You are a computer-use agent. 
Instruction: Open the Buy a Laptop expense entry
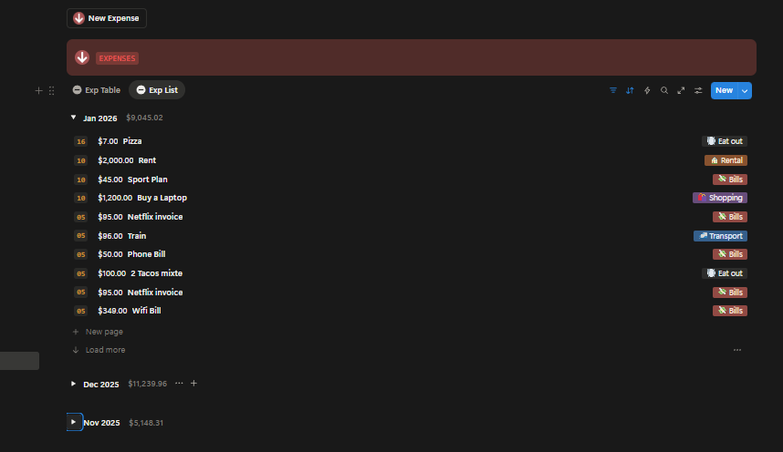[162, 198]
